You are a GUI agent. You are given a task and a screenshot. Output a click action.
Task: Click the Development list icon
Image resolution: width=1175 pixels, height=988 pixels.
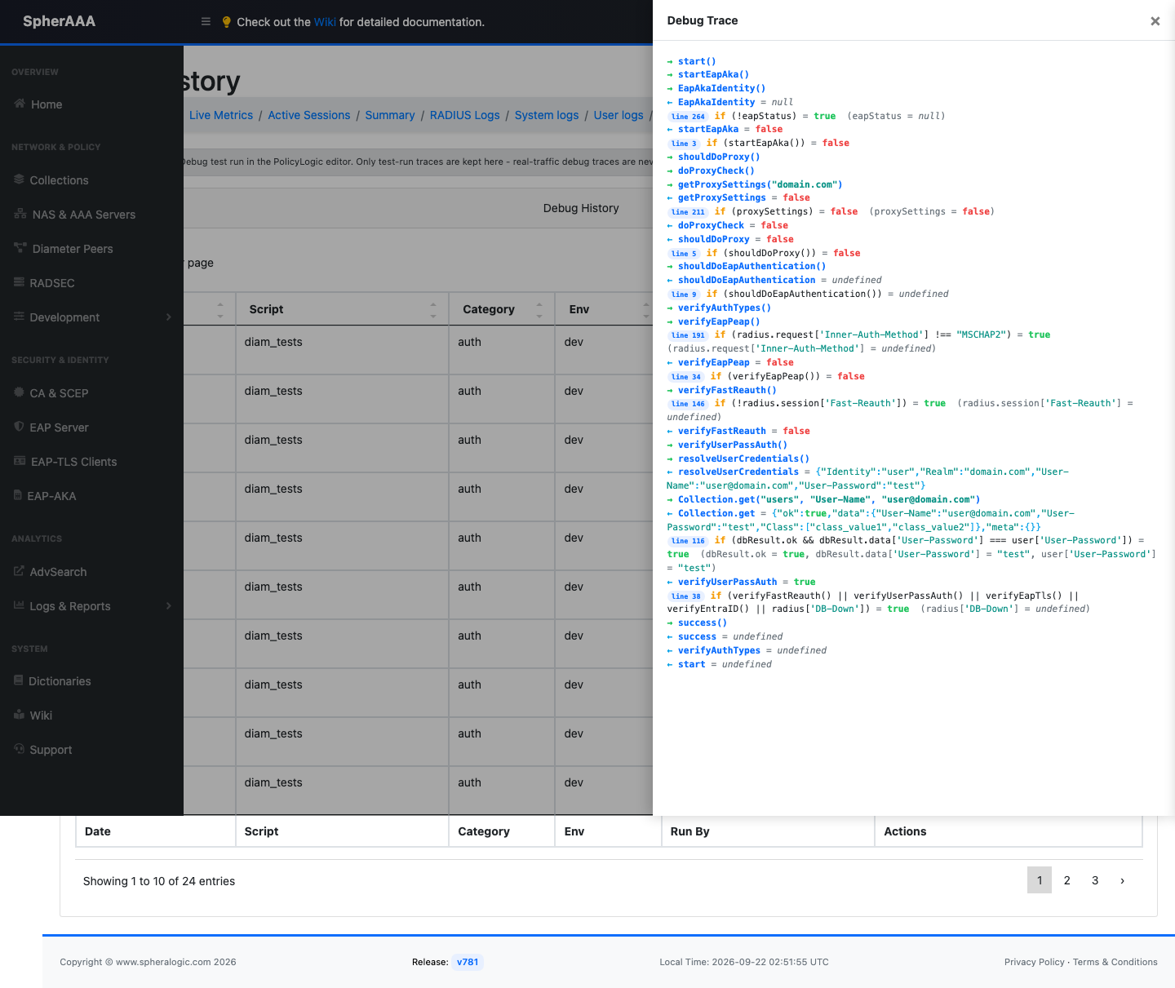pos(19,317)
